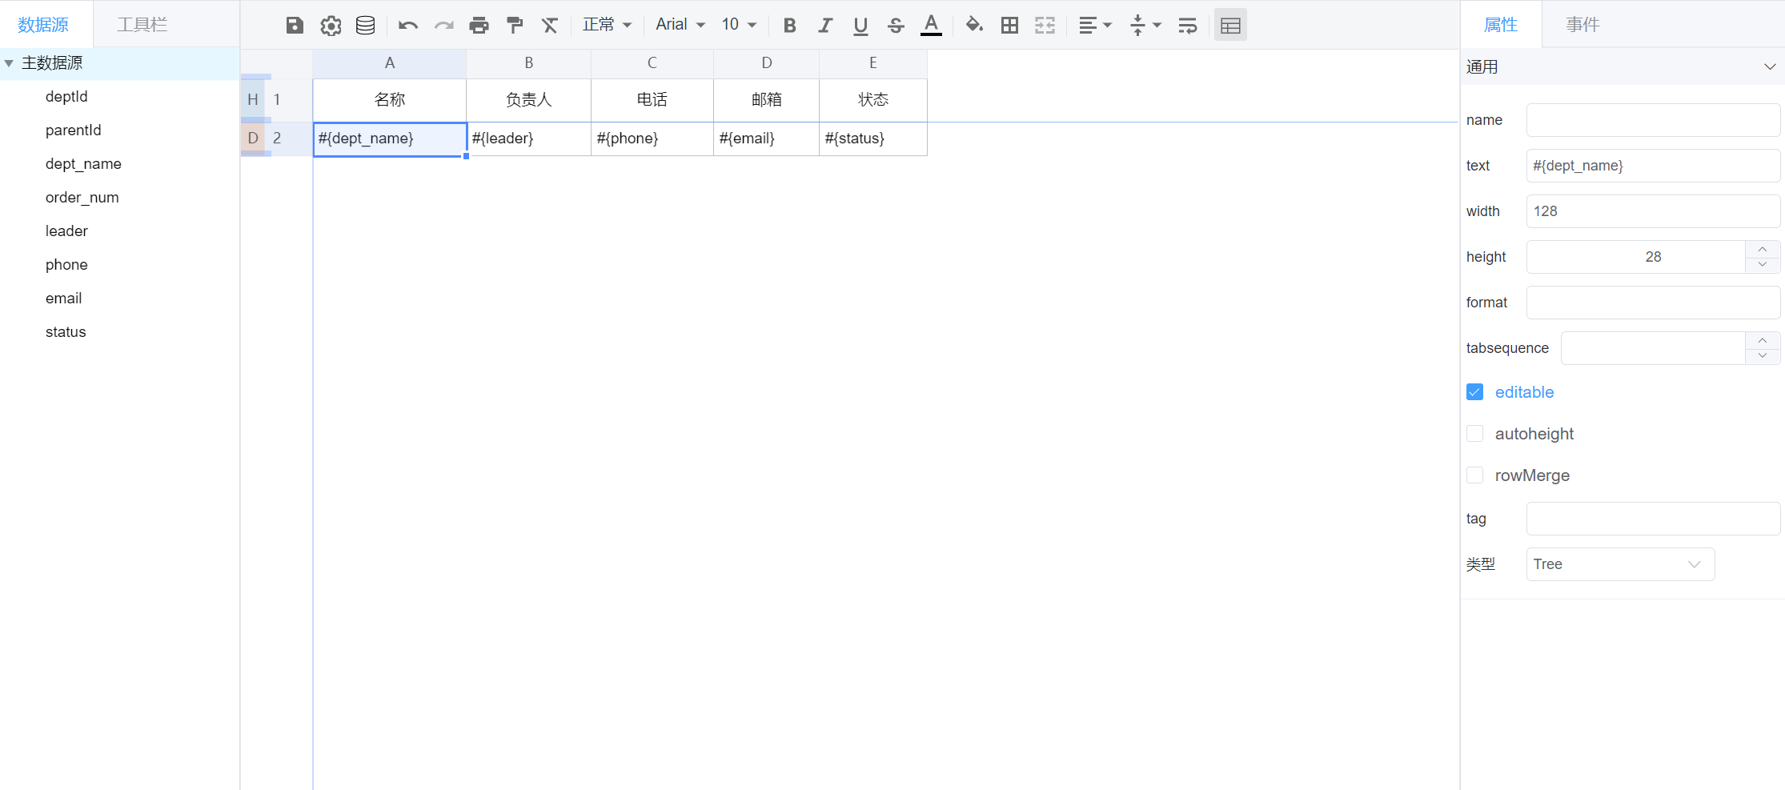Image resolution: width=1785 pixels, height=790 pixels.
Task: Collapse the 通用 section chevron
Action: (1770, 67)
